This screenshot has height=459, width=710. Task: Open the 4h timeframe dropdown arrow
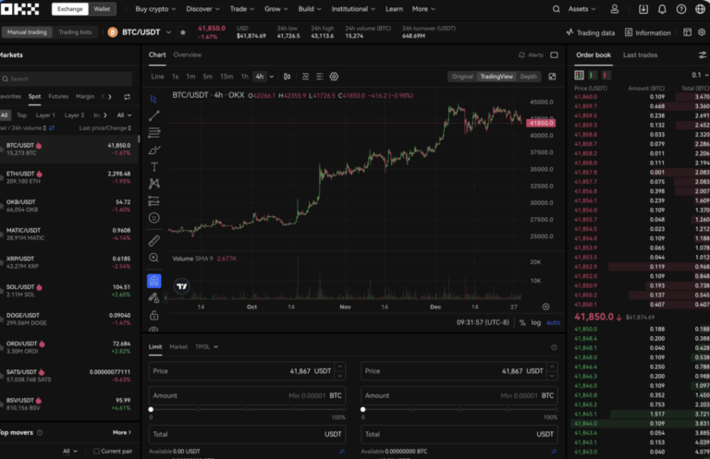point(272,77)
